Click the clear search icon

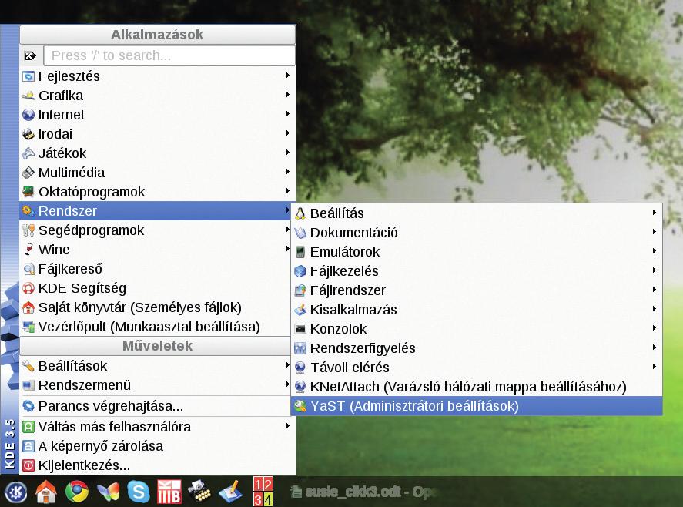pyautogui.click(x=30, y=55)
